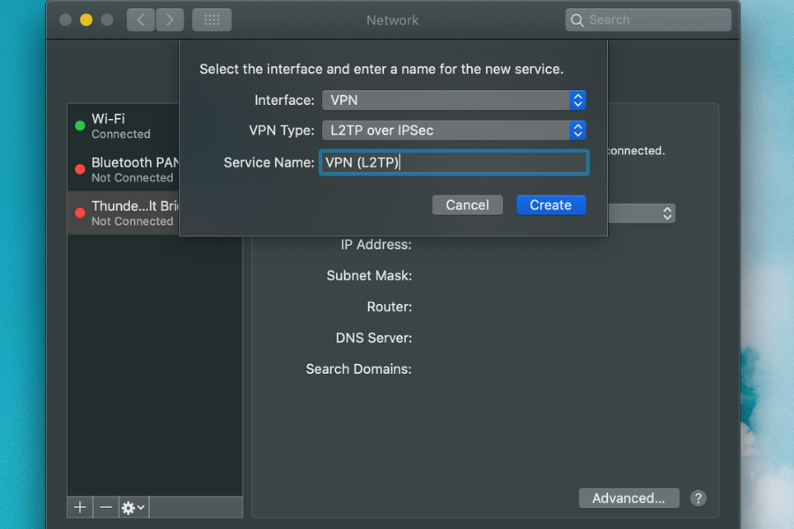Screen dimensions: 794x529
Task: Remove selected service with minus button
Action: (106, 507)
